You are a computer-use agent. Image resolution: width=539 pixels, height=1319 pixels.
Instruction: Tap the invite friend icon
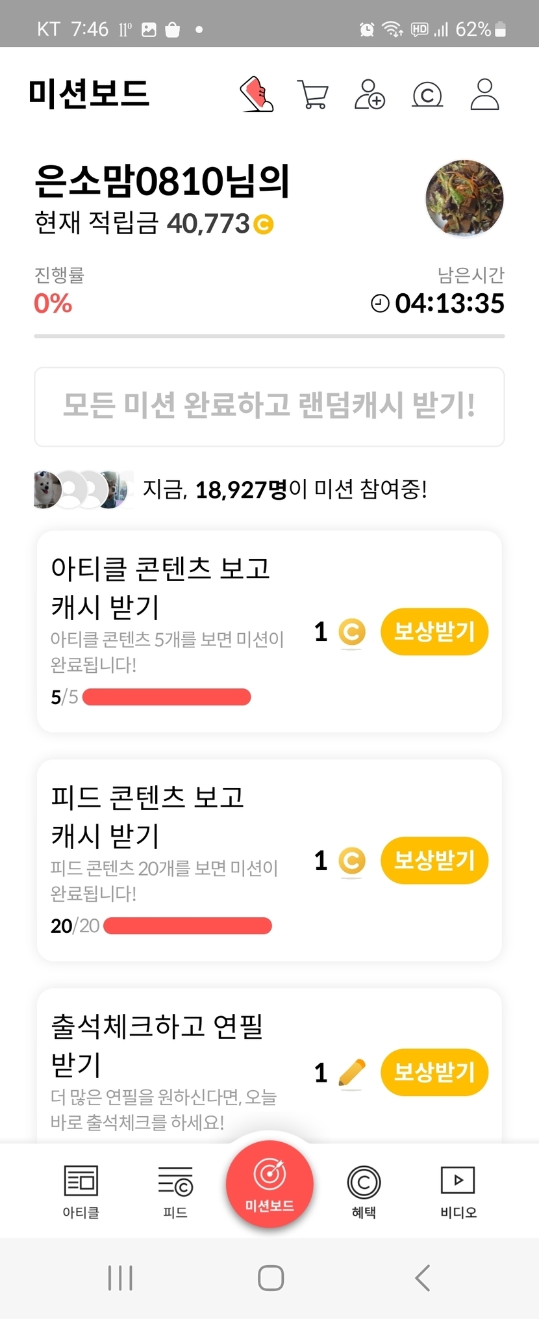[370, 95]
